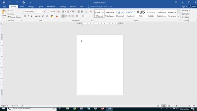197x111 pixels.
Task: Align paragraph text to the right
Action: click(69, 16)
